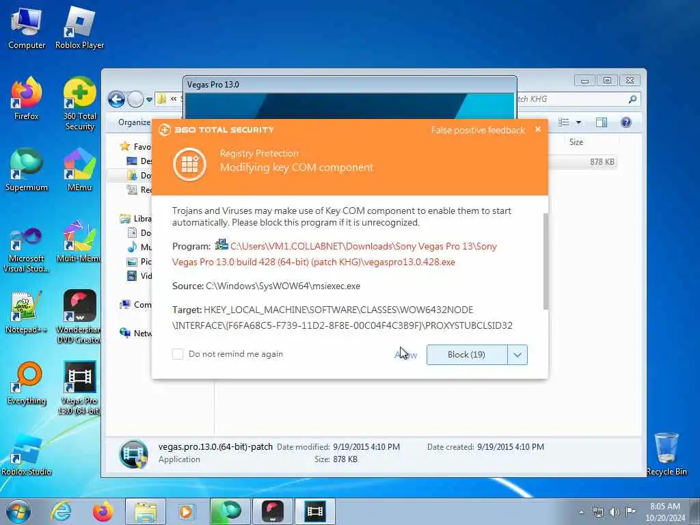Screen dimensions: 700x525
Task: Click the 878 KB file row
Action: tap(582, 161)
